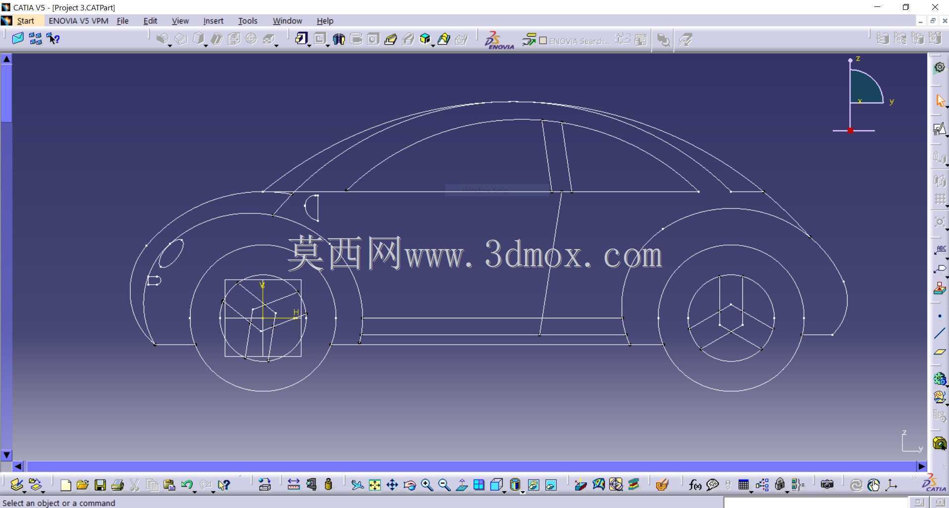
Task: Click the ENOVIA logo icon
Action: (499, 40)
